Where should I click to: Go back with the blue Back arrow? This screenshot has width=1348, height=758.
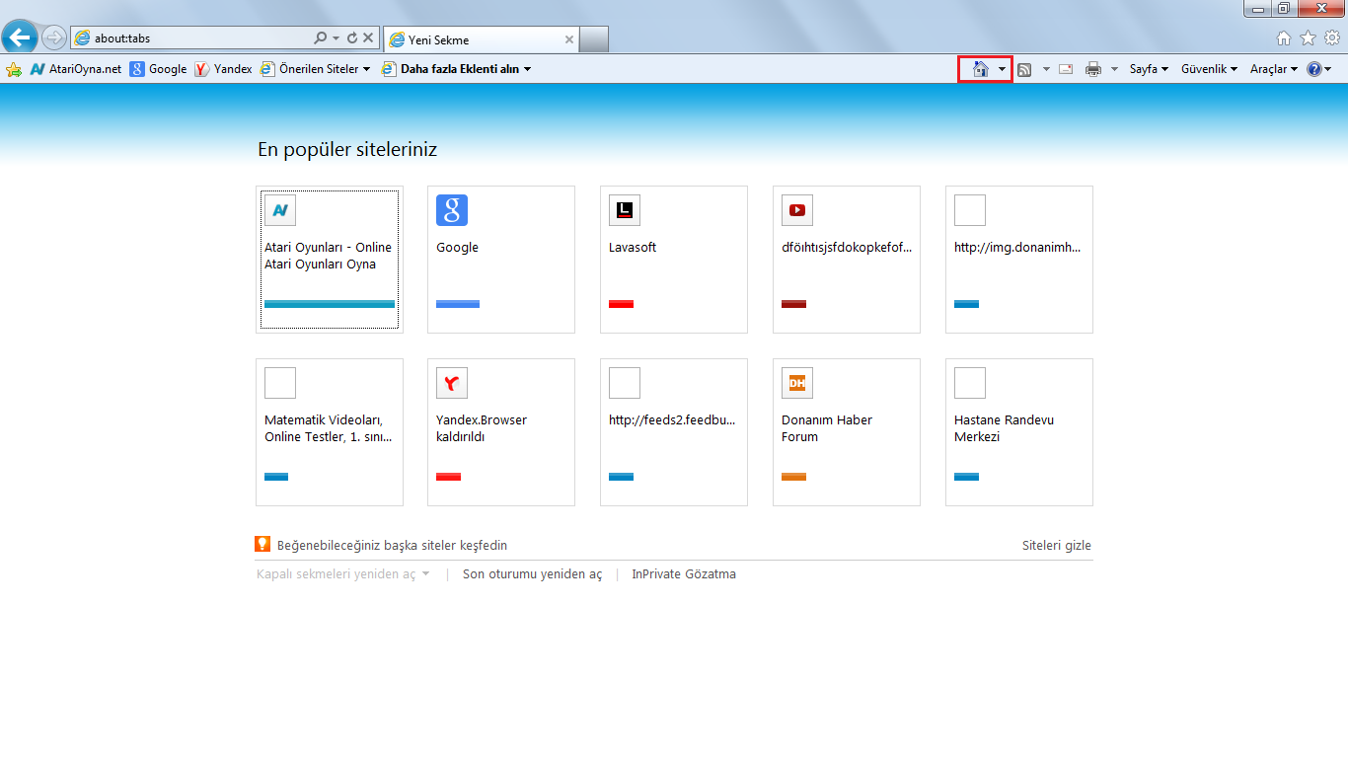tap(21, 38)
